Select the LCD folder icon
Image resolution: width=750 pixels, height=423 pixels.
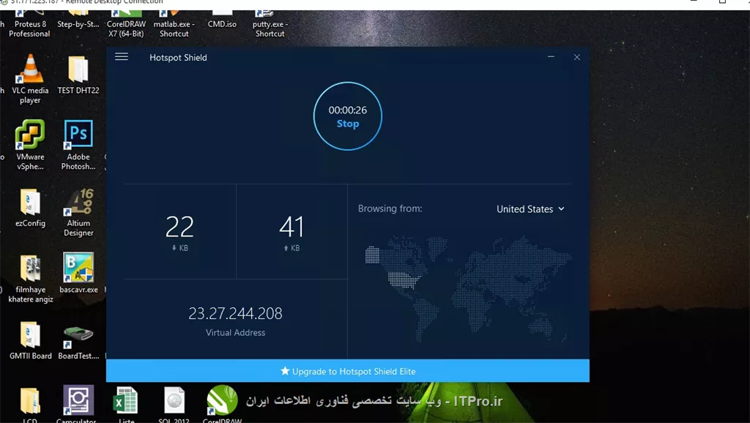tap(29, 405)
